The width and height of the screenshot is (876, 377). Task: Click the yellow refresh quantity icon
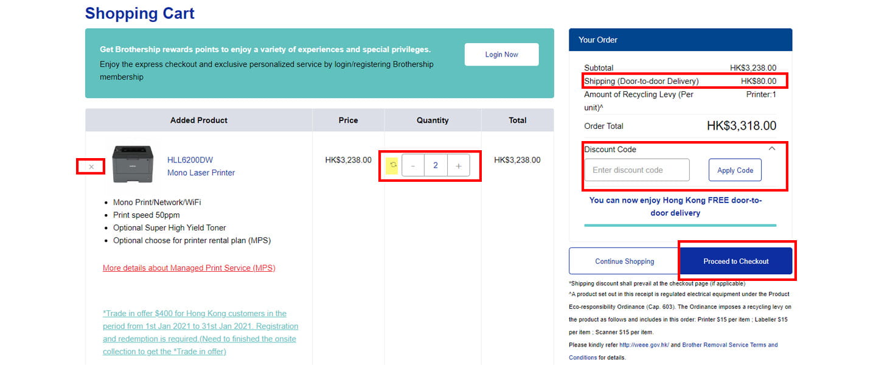(x=393, y=165)
